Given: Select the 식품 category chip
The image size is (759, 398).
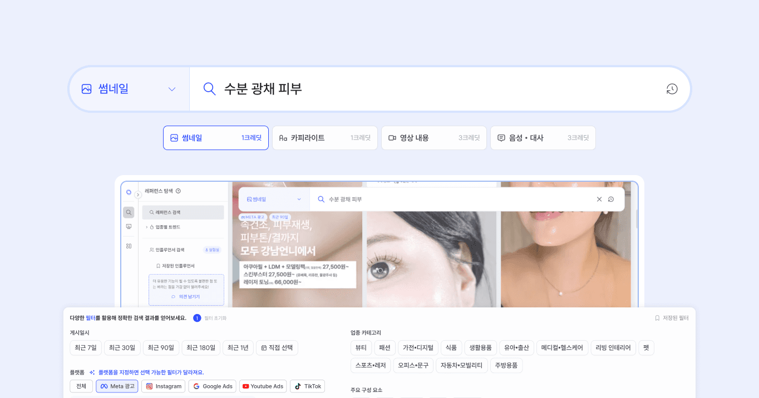Looking at the screenshot, I should [451, 348].
